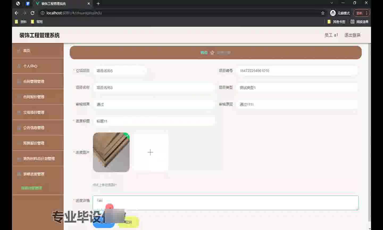The image size is (383, 230).
Task: Go back to the previous browser page
Action: [16, 13]
